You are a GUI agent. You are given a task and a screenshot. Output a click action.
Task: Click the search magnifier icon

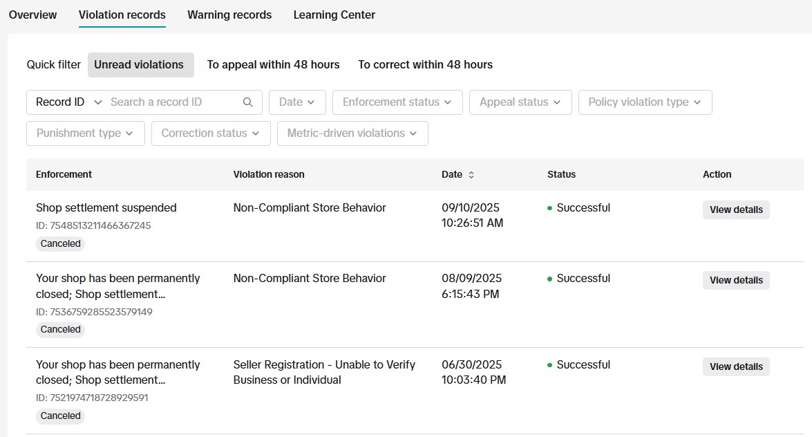[248, 102]
